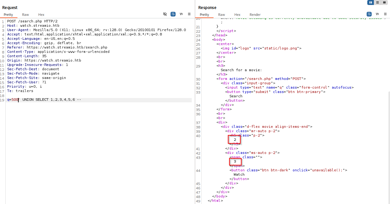The image size is (390, 204).
Task: Toggle line wrap icon in Response pane
Action: pos(369,14)
